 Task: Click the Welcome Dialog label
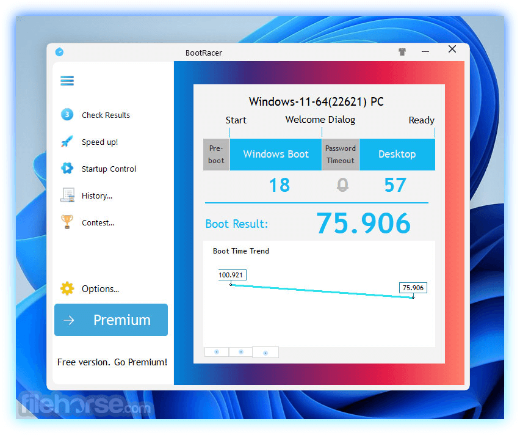(320, 120)
